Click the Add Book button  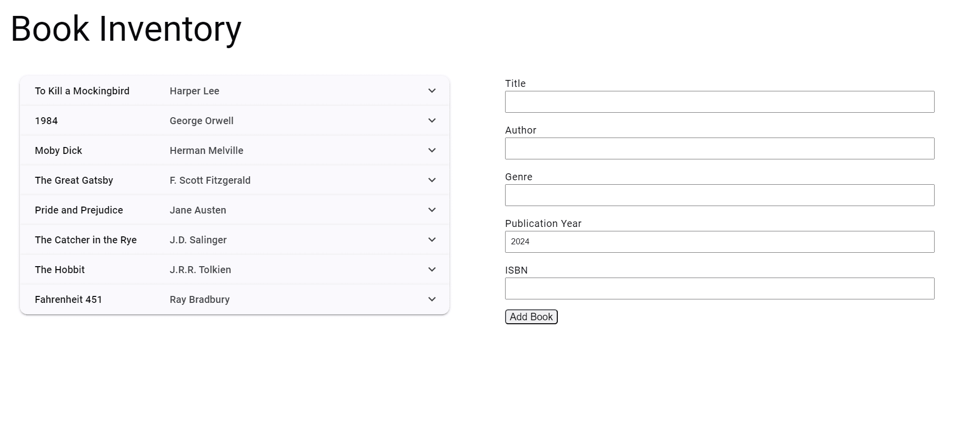531,316
